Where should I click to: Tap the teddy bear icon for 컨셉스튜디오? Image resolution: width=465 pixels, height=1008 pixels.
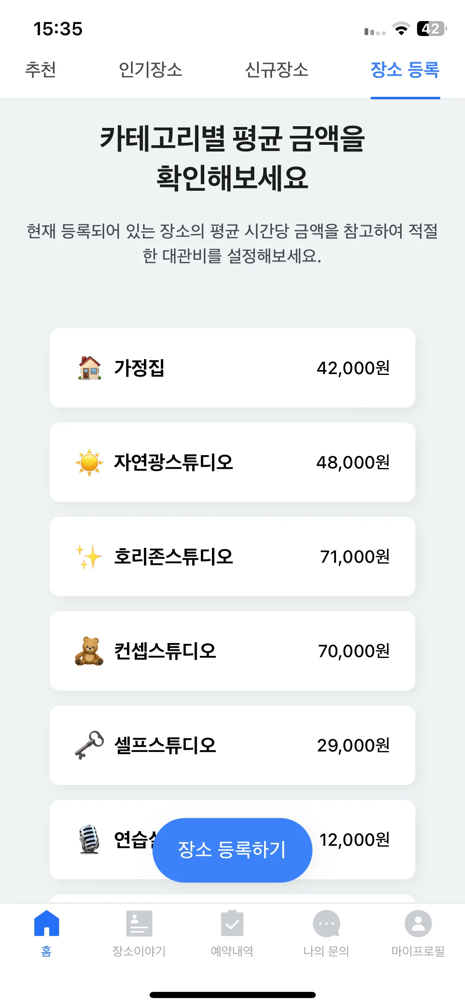(x=89, y=651)
